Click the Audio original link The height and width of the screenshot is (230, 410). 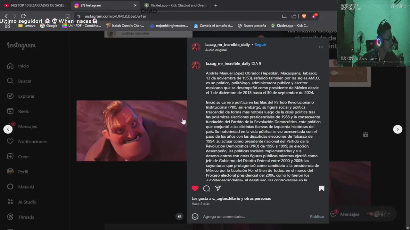click(216, 50)
